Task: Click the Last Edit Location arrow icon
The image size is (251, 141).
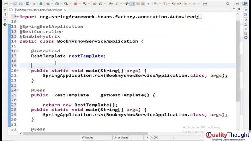Action: (x=174, y=4)
